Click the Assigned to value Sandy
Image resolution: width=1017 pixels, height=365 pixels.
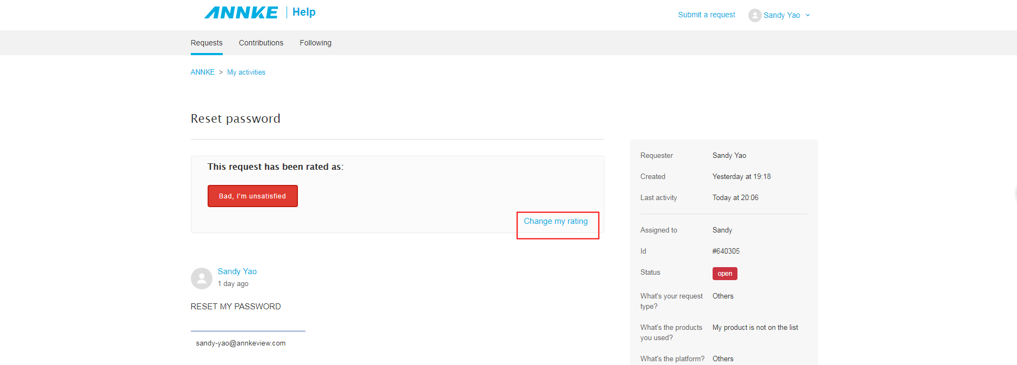point(722,230)
